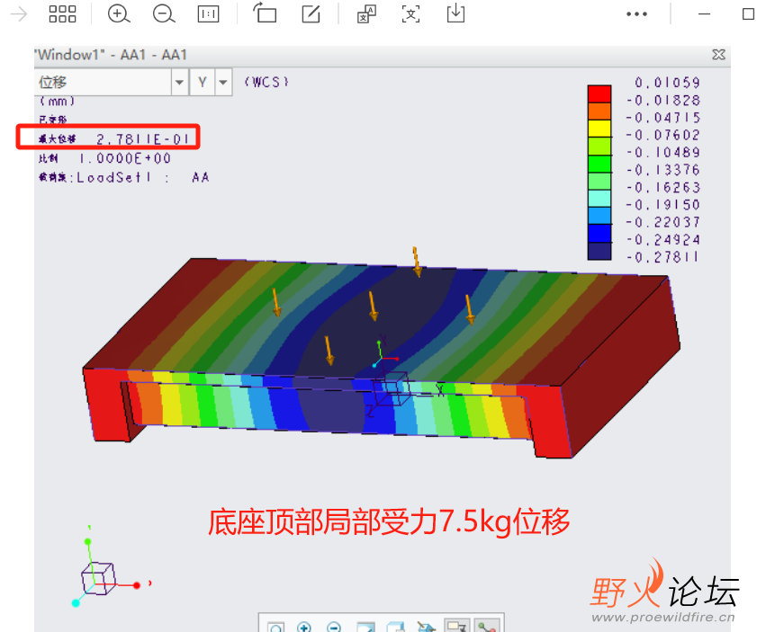Open the more options ellipsis menu
Viewport: 757px width, 632px height.
636,14
